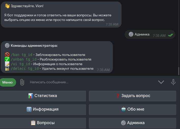Click the Разблокировать пользователя description
The width and height of the screenshot is (180, 129).
point(65,59)
